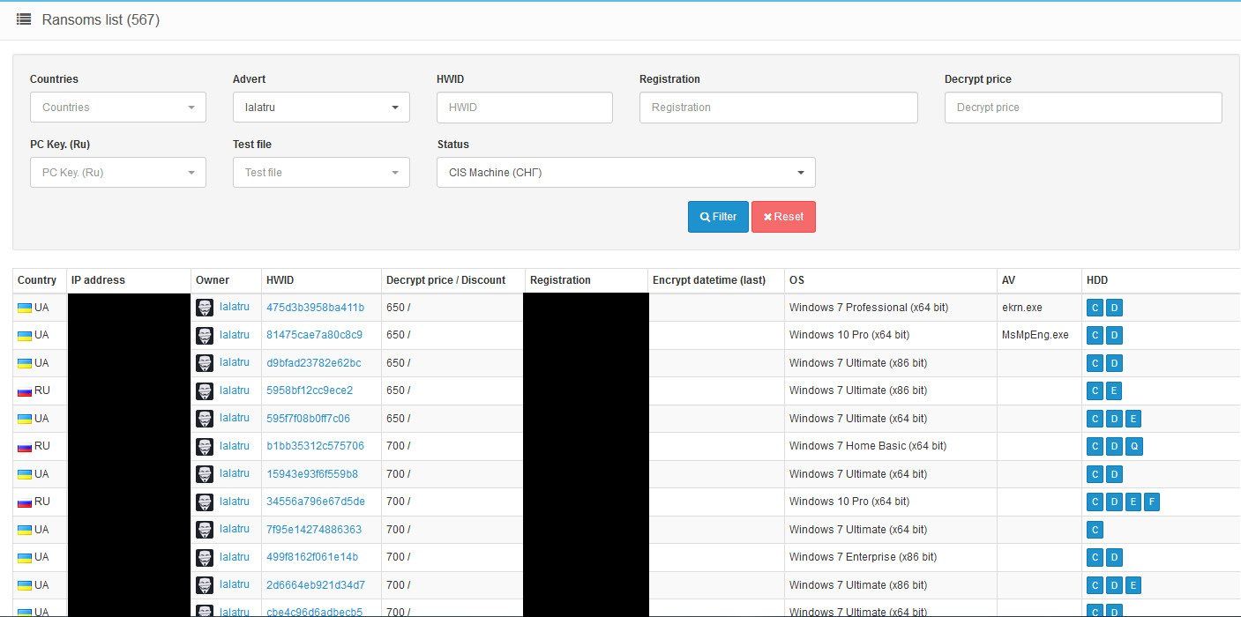Open HWID link d9bfad23782e62bc
The width and height of the screenshot is (1241, 617).
pos(314,363)
